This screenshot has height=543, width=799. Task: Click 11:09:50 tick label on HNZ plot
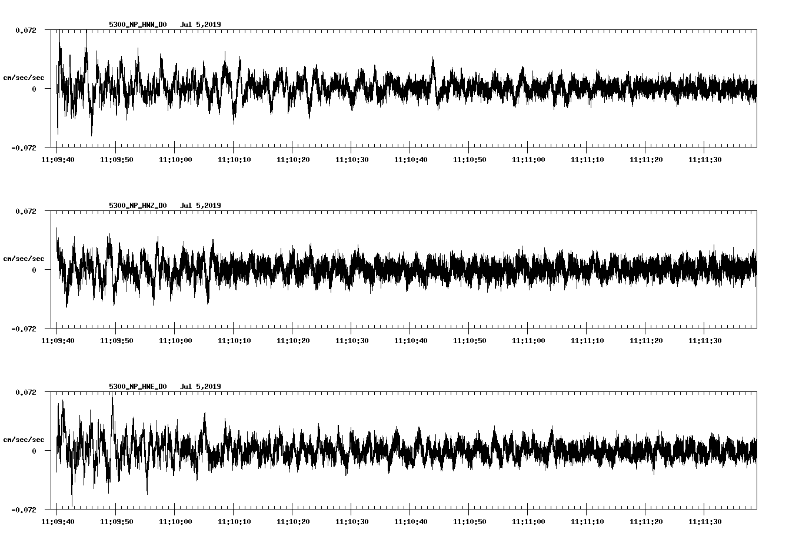116,341
